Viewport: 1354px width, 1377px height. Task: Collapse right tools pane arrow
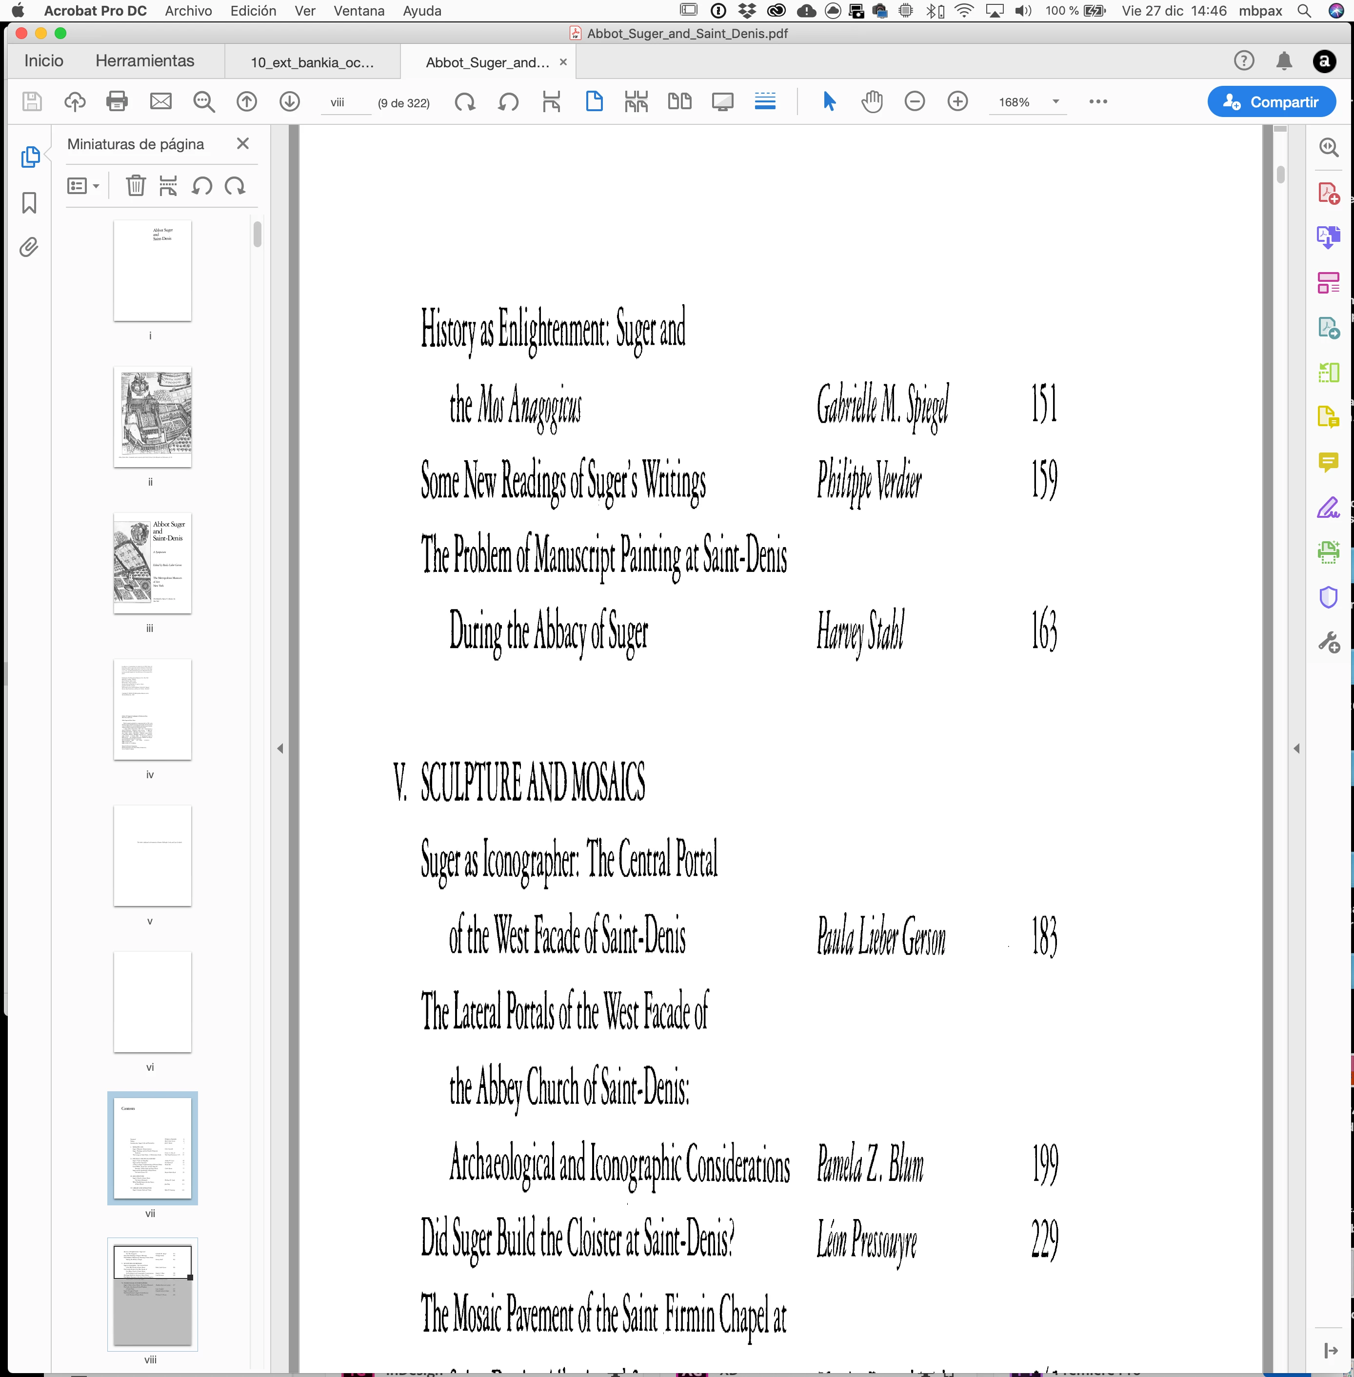pos(1296,748)
